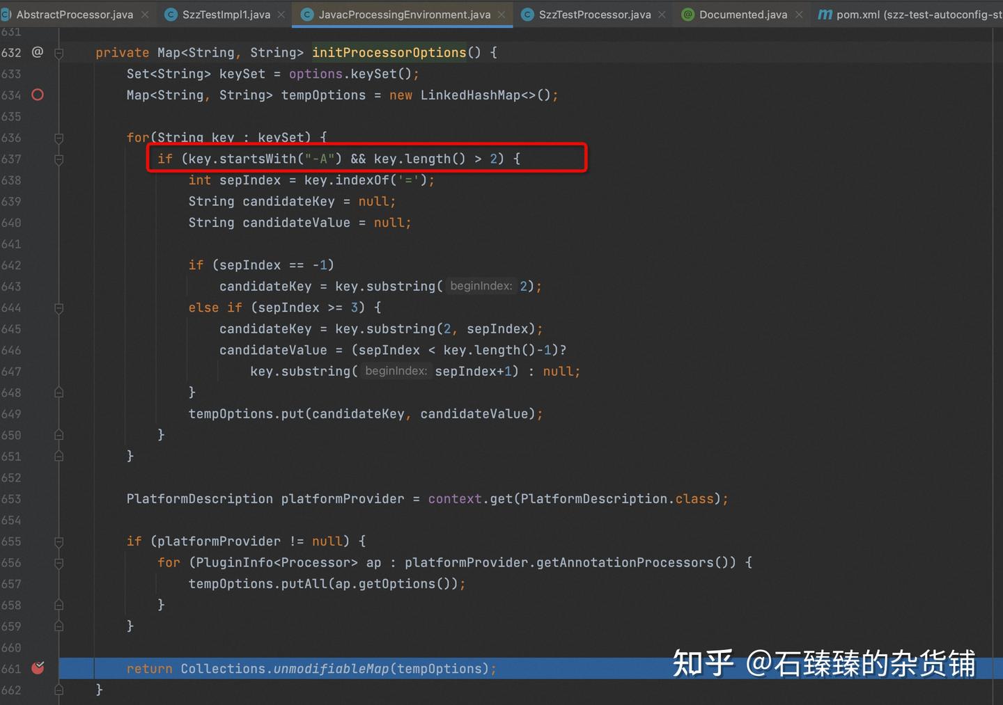Collapse the if block on line 637
Viewport: 1003px width, 705px height.
59,159
